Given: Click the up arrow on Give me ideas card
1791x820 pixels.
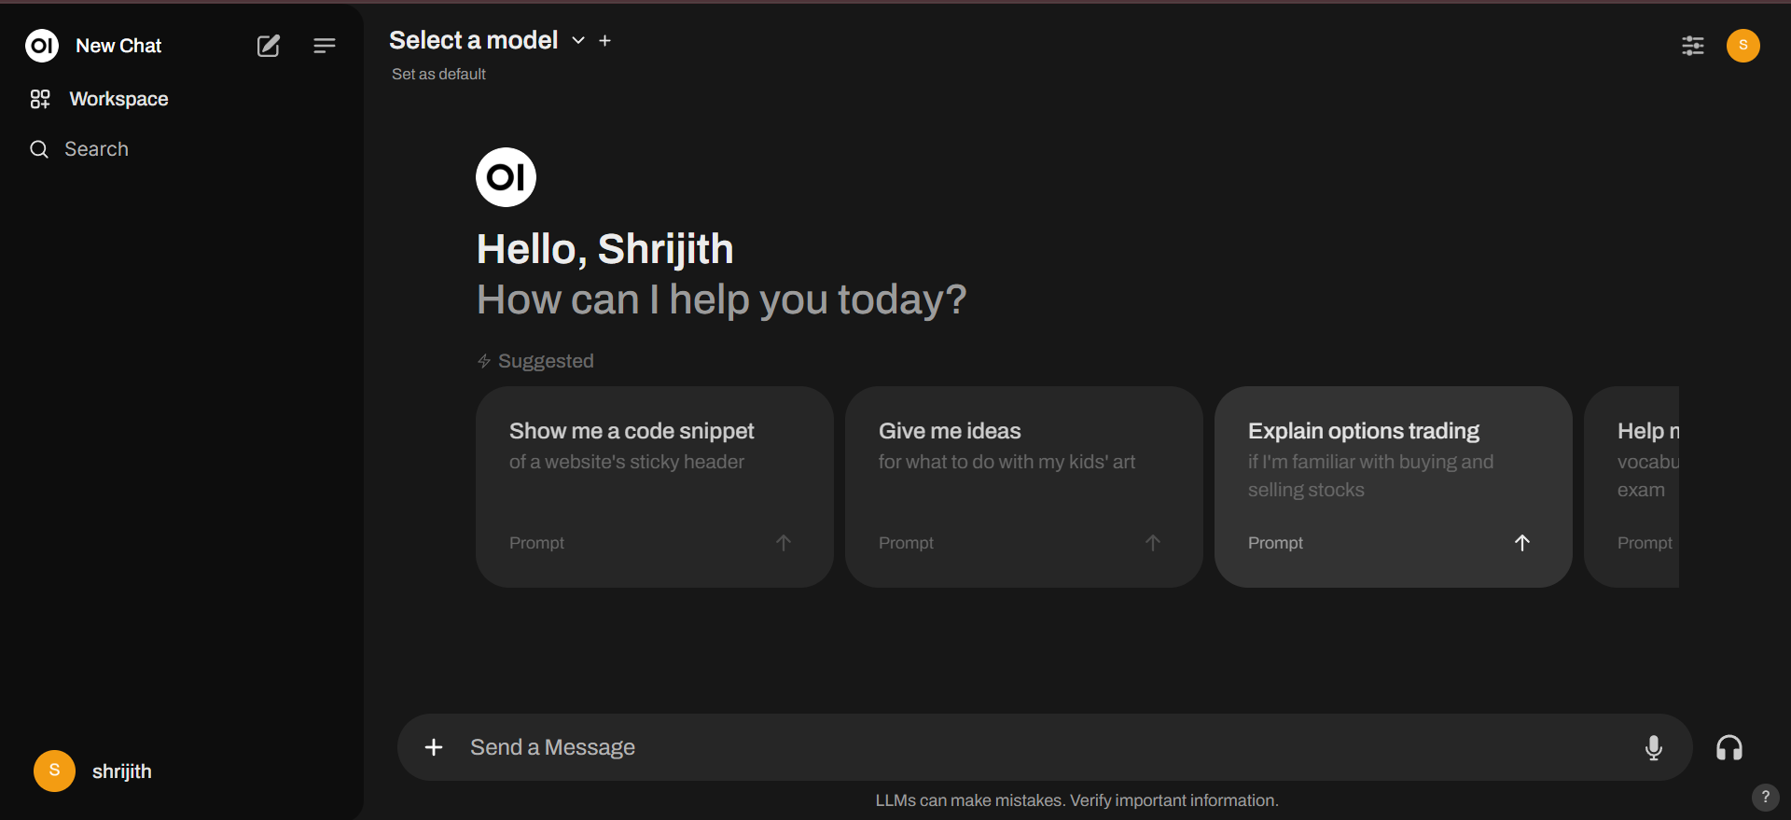Looking at the screenshot, I should pos(1153,543).
